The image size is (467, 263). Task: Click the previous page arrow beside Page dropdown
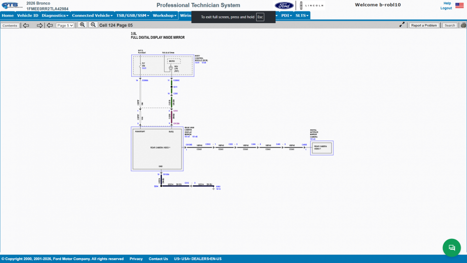(x=50, y=26)
